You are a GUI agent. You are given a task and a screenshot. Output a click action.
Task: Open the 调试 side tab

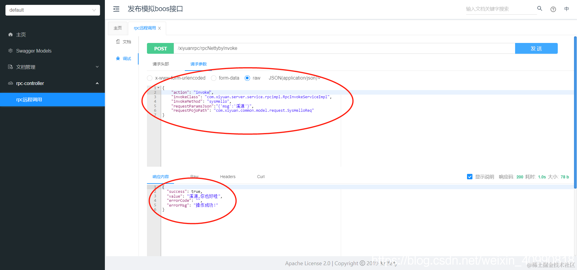tap(124, 59)
